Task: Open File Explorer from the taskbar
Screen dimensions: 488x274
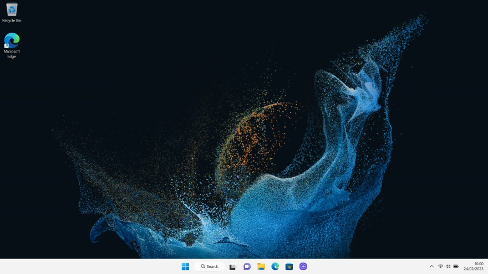Action: click(x=261, y=266)
